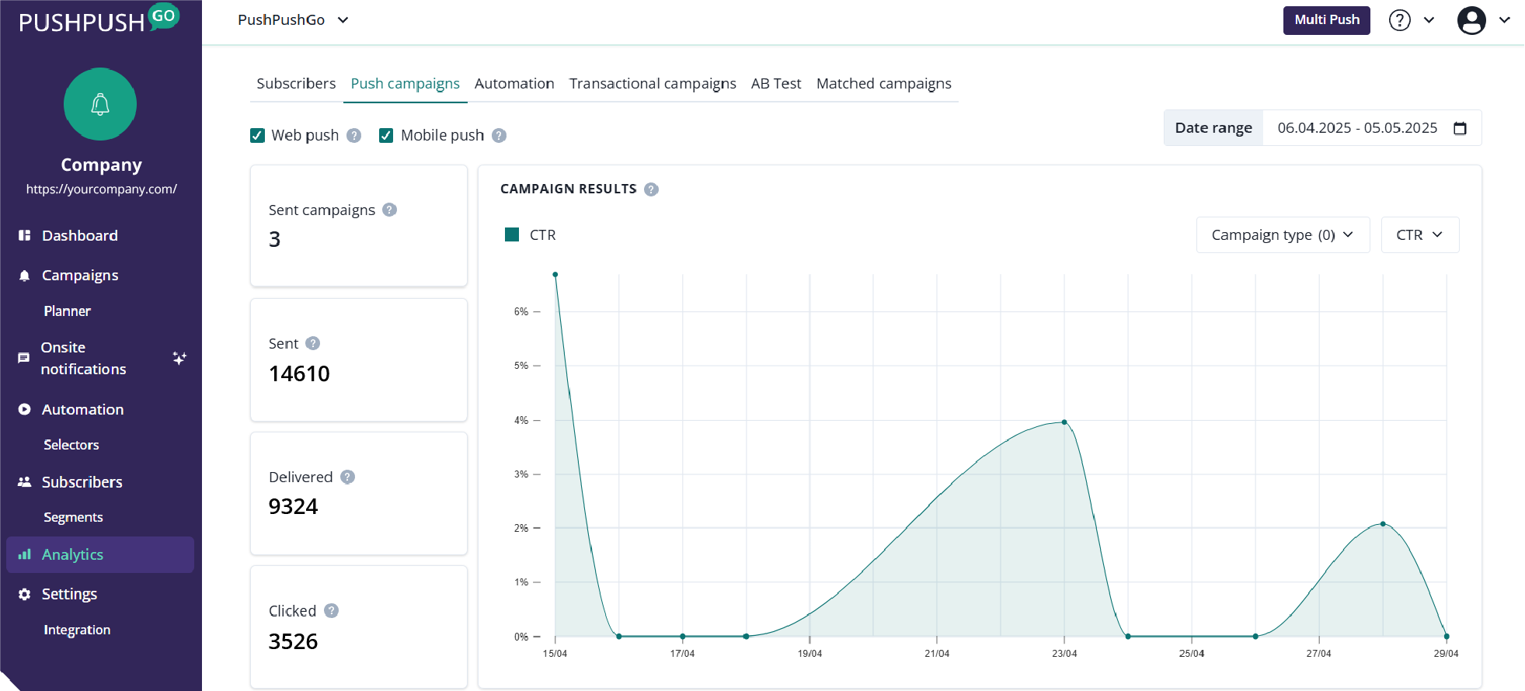1525x691 pixels.
Task: Expand the PushPushGo project selector
Action: click(x=293, y=20)
